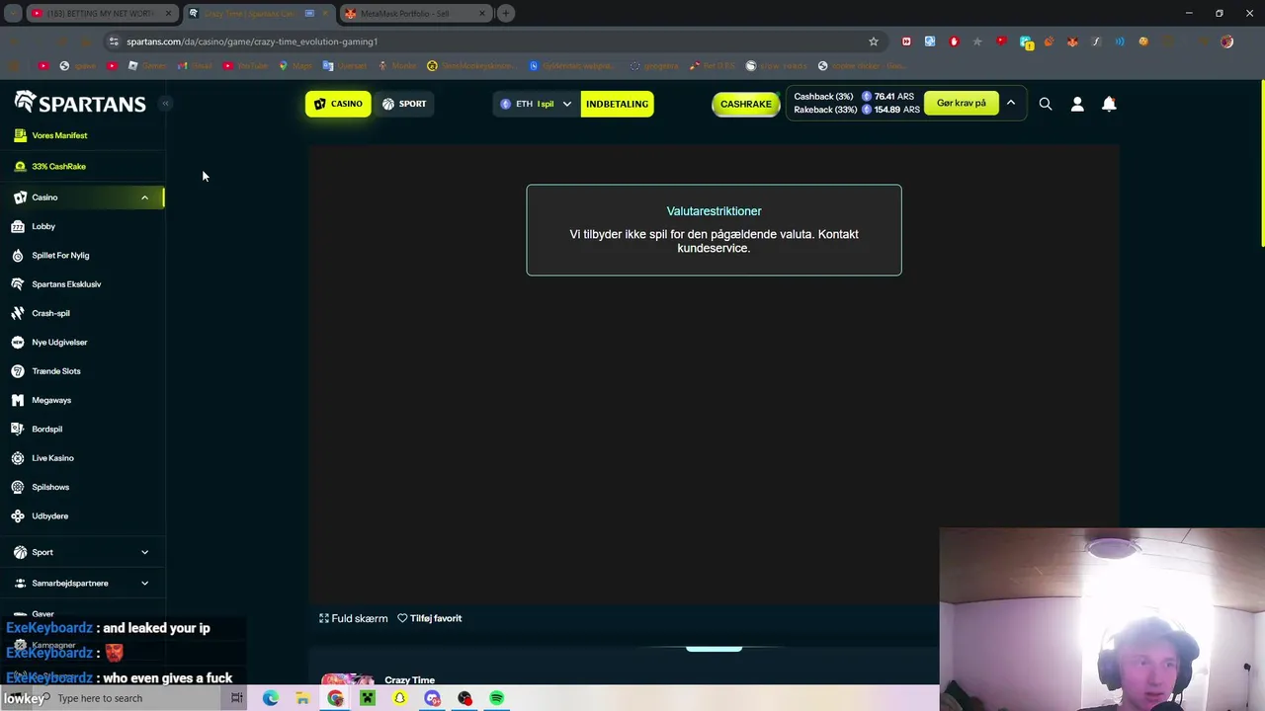
Task: Click the CASHRAKE button
Action: [x=746, y=104]
